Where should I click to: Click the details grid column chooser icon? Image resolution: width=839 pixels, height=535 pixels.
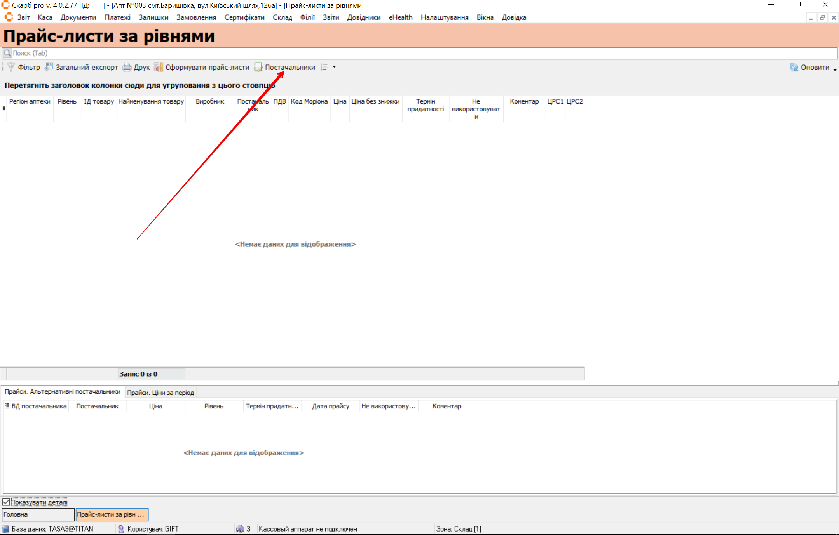[x=7, y=406]
